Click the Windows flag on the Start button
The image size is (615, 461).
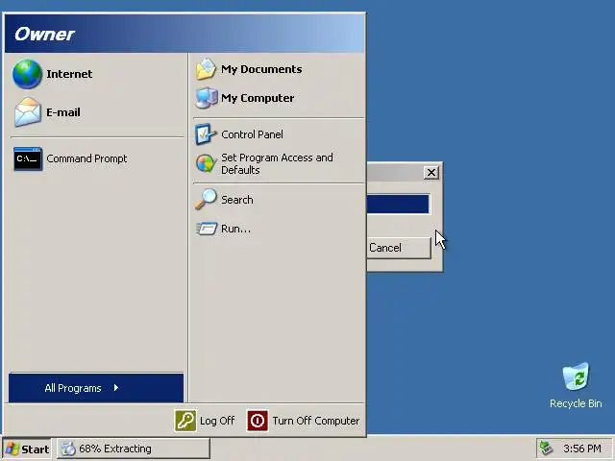point(12,449)
